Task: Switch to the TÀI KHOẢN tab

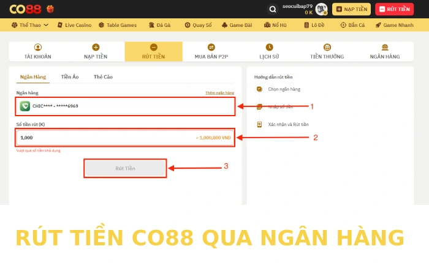Action: click(38, 51)
